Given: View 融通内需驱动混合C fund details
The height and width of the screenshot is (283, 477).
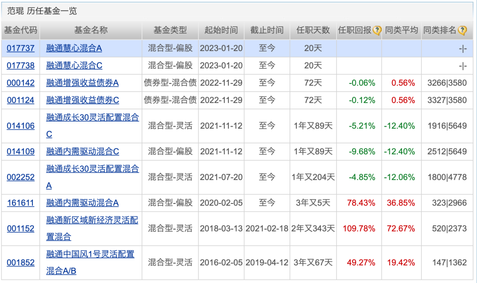Looking at the screenshot, I should click(x=82, y=152).
